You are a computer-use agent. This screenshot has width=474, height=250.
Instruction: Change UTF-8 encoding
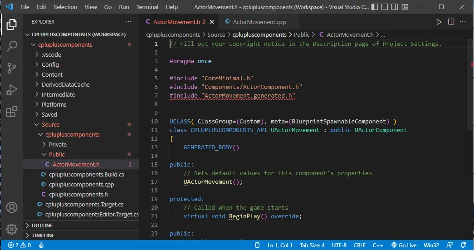[x=339, y=245]
